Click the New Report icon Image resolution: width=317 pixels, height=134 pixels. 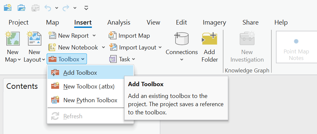(52, 36)
